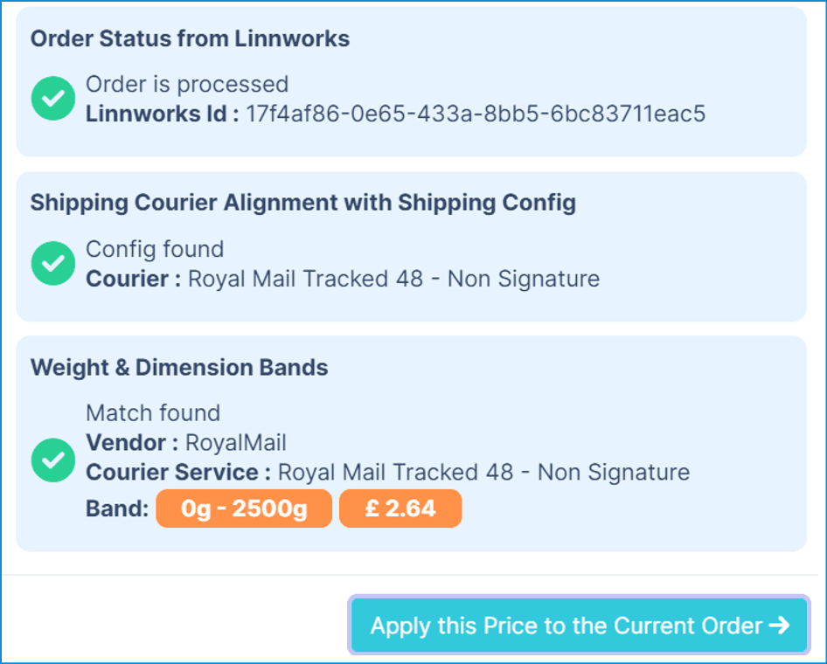Click the Vendor : RoyalMail line

(x=186, y=443)
